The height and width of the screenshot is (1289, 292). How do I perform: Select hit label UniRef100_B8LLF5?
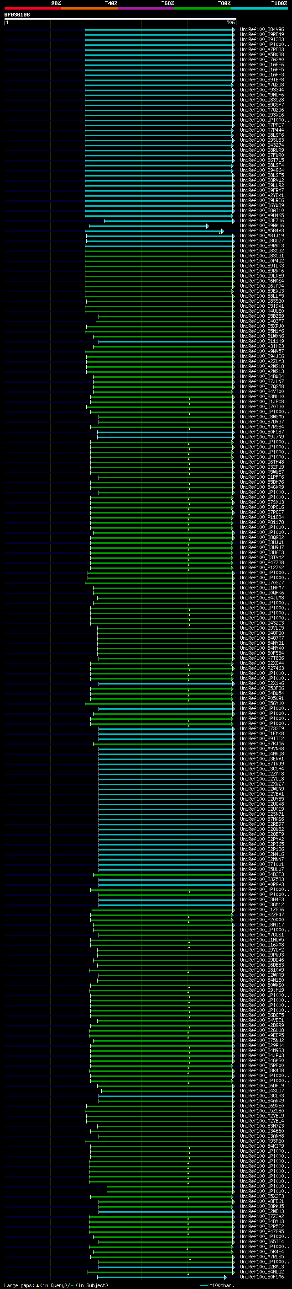click(x=261, y=296)
